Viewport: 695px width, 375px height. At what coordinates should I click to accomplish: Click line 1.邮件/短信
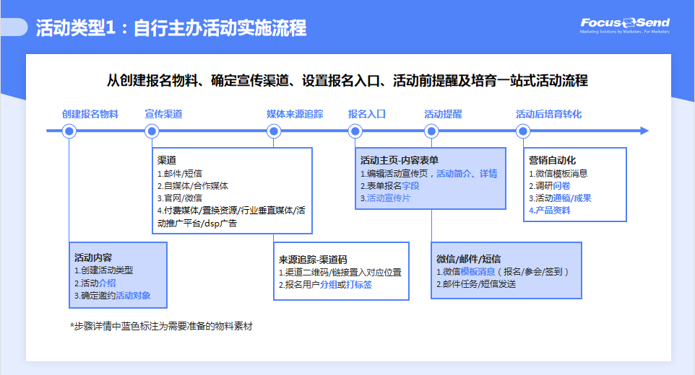pos(179,173)
